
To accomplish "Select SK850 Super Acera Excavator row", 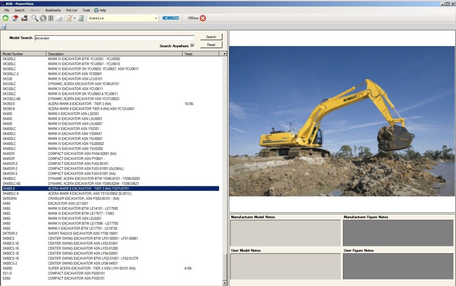I will [x=110, y=268].
